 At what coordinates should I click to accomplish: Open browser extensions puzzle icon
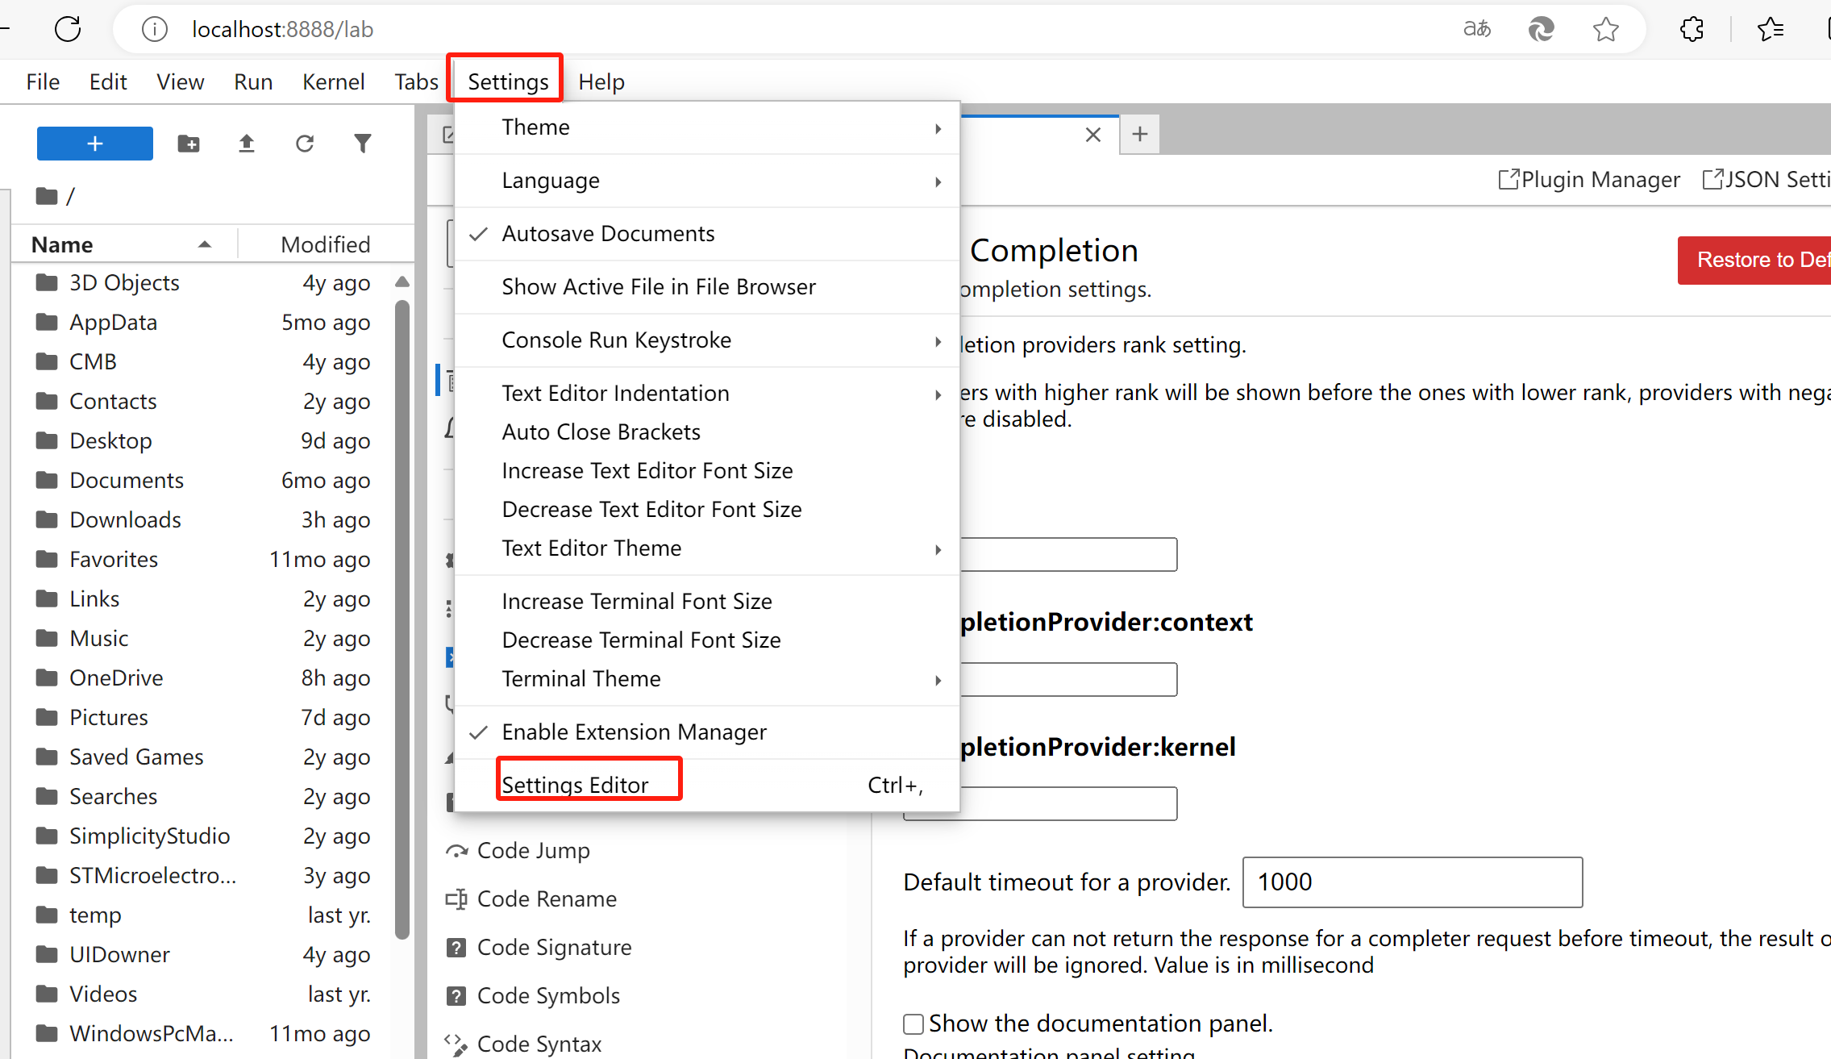point(1692,29)
